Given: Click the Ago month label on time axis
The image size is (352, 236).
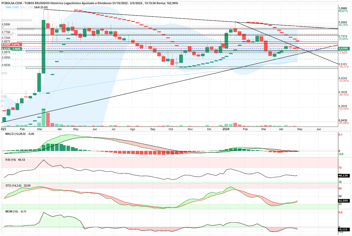Looking at the screenshot, I should coord(132,129).
